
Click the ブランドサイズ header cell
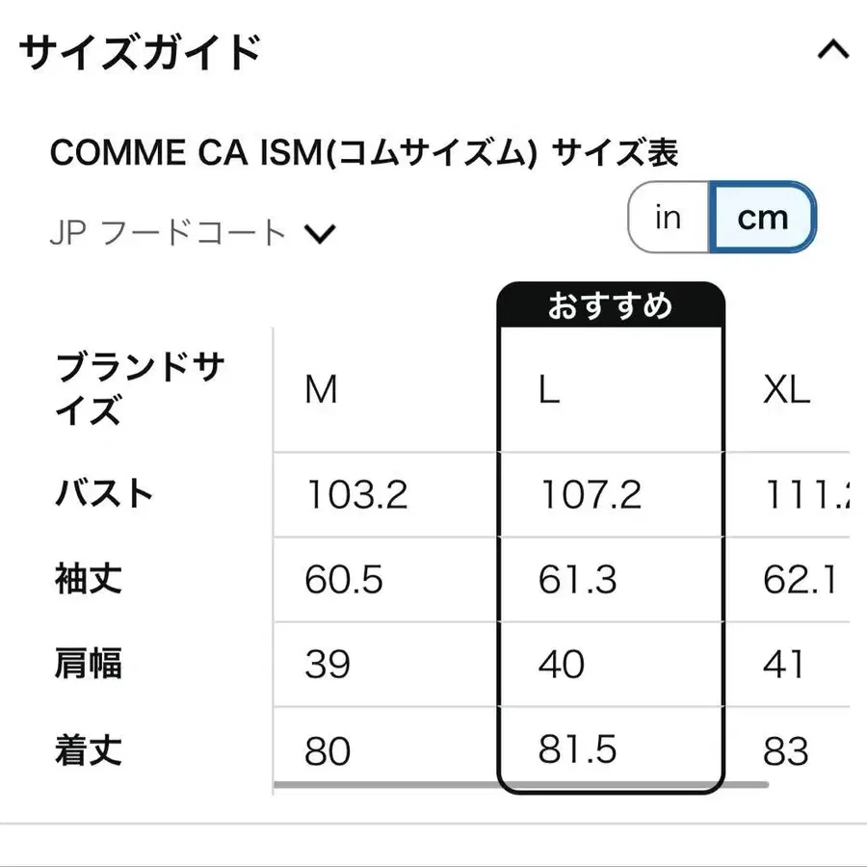coord(140,387)
